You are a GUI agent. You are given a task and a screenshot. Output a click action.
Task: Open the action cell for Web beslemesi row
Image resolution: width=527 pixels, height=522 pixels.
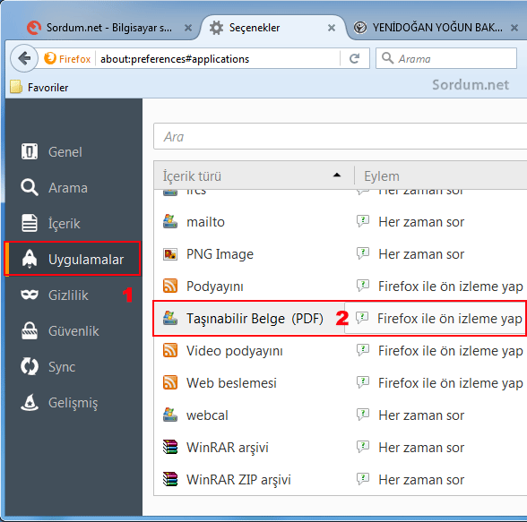click(x=441, y=382)
